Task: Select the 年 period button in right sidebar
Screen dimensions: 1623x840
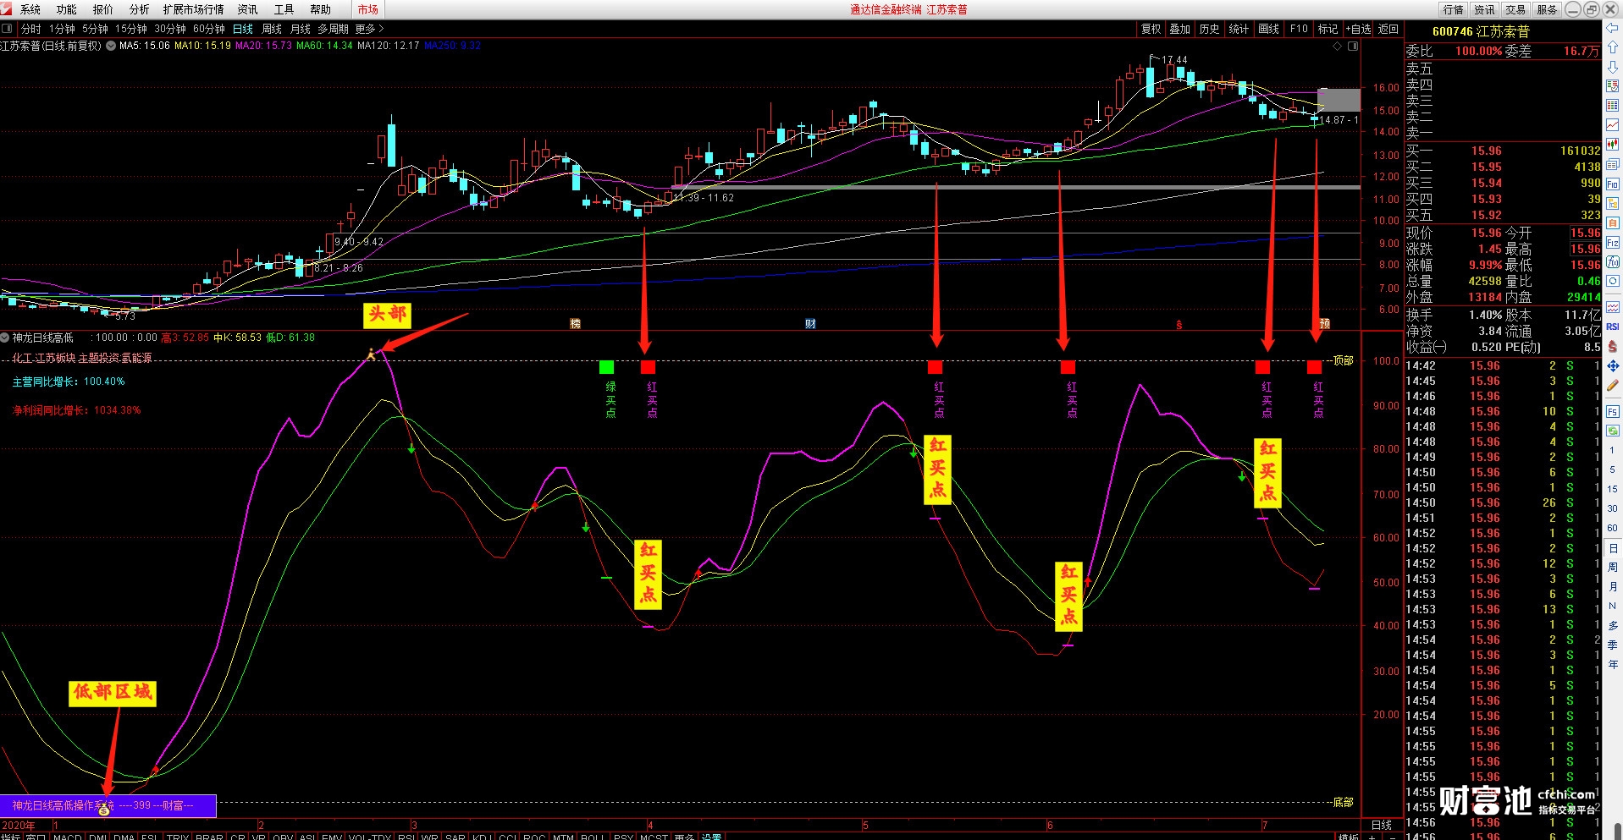Action: pos(1612,664)
